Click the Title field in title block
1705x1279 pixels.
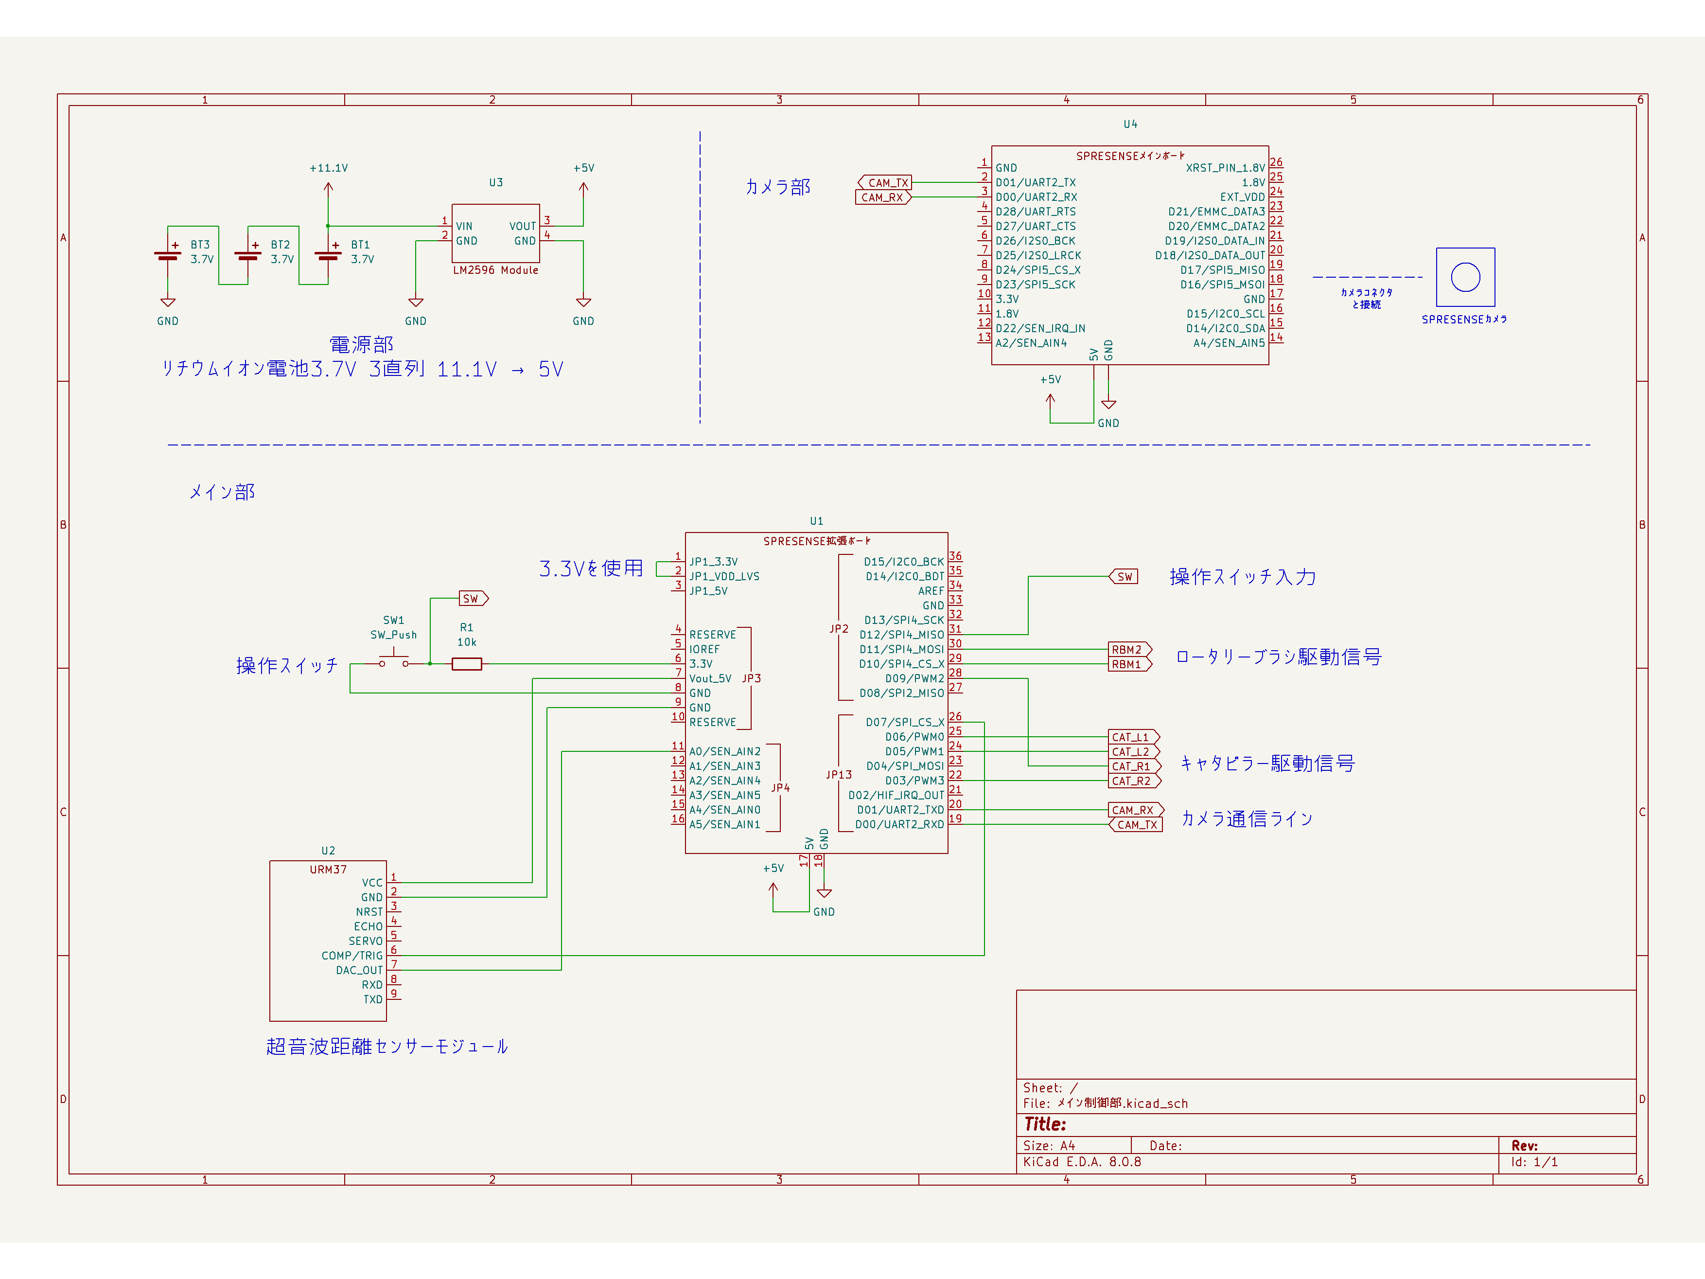click(1045, 1124)
